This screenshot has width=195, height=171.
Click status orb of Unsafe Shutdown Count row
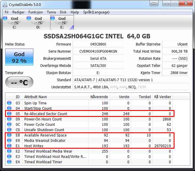[9, 130]
